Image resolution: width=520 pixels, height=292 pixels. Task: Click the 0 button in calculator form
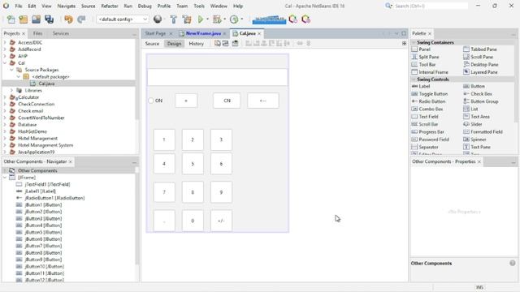tap(193, 221)
